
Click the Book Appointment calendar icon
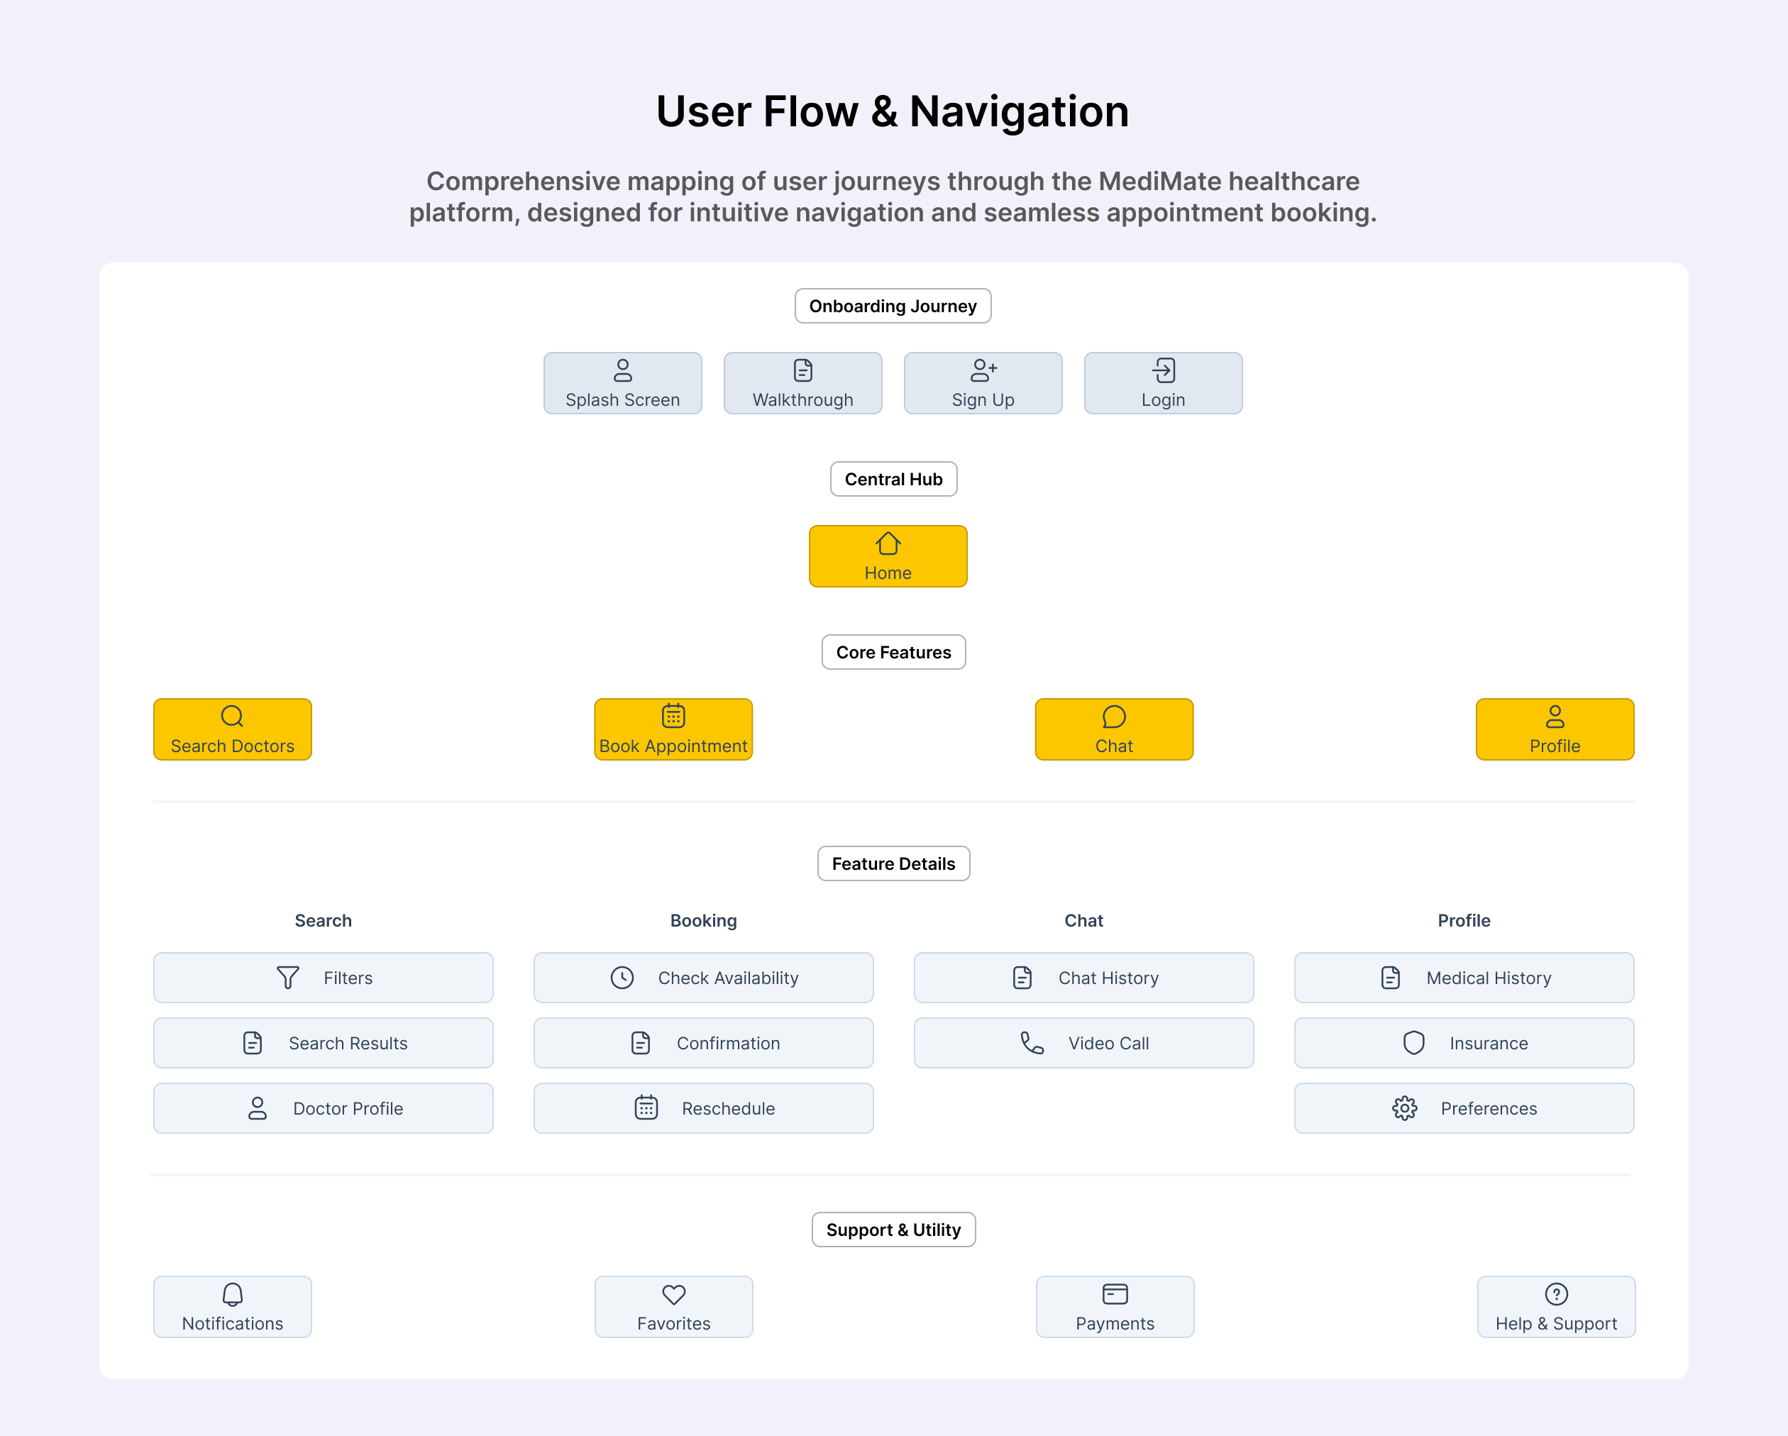tap(673, 715)
